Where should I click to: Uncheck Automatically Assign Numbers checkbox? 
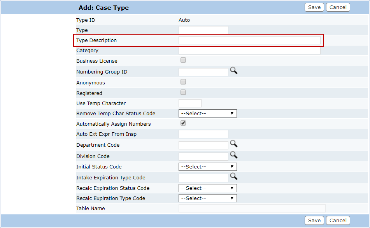183,123
